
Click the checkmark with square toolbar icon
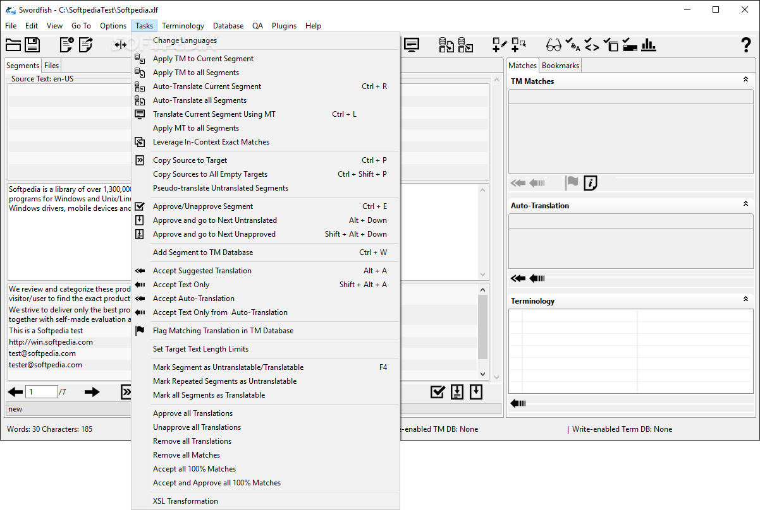[x=611, y=45]
